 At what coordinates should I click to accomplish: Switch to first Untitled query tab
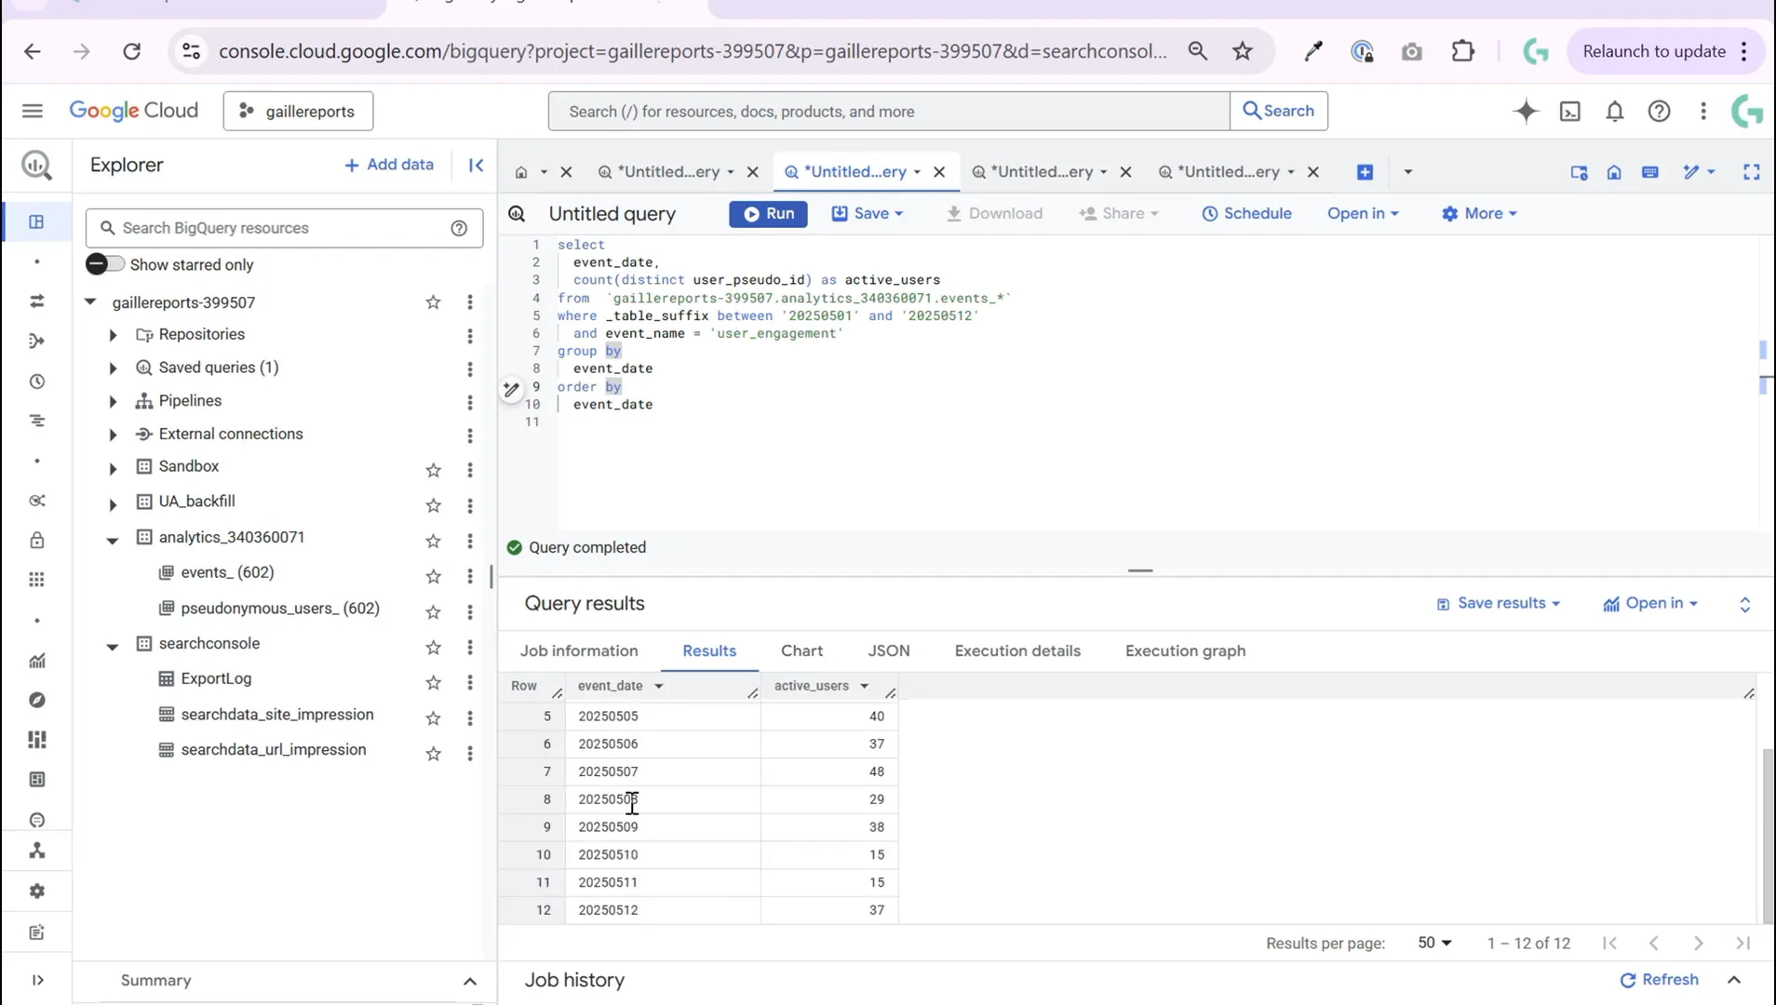click(668, 172)
